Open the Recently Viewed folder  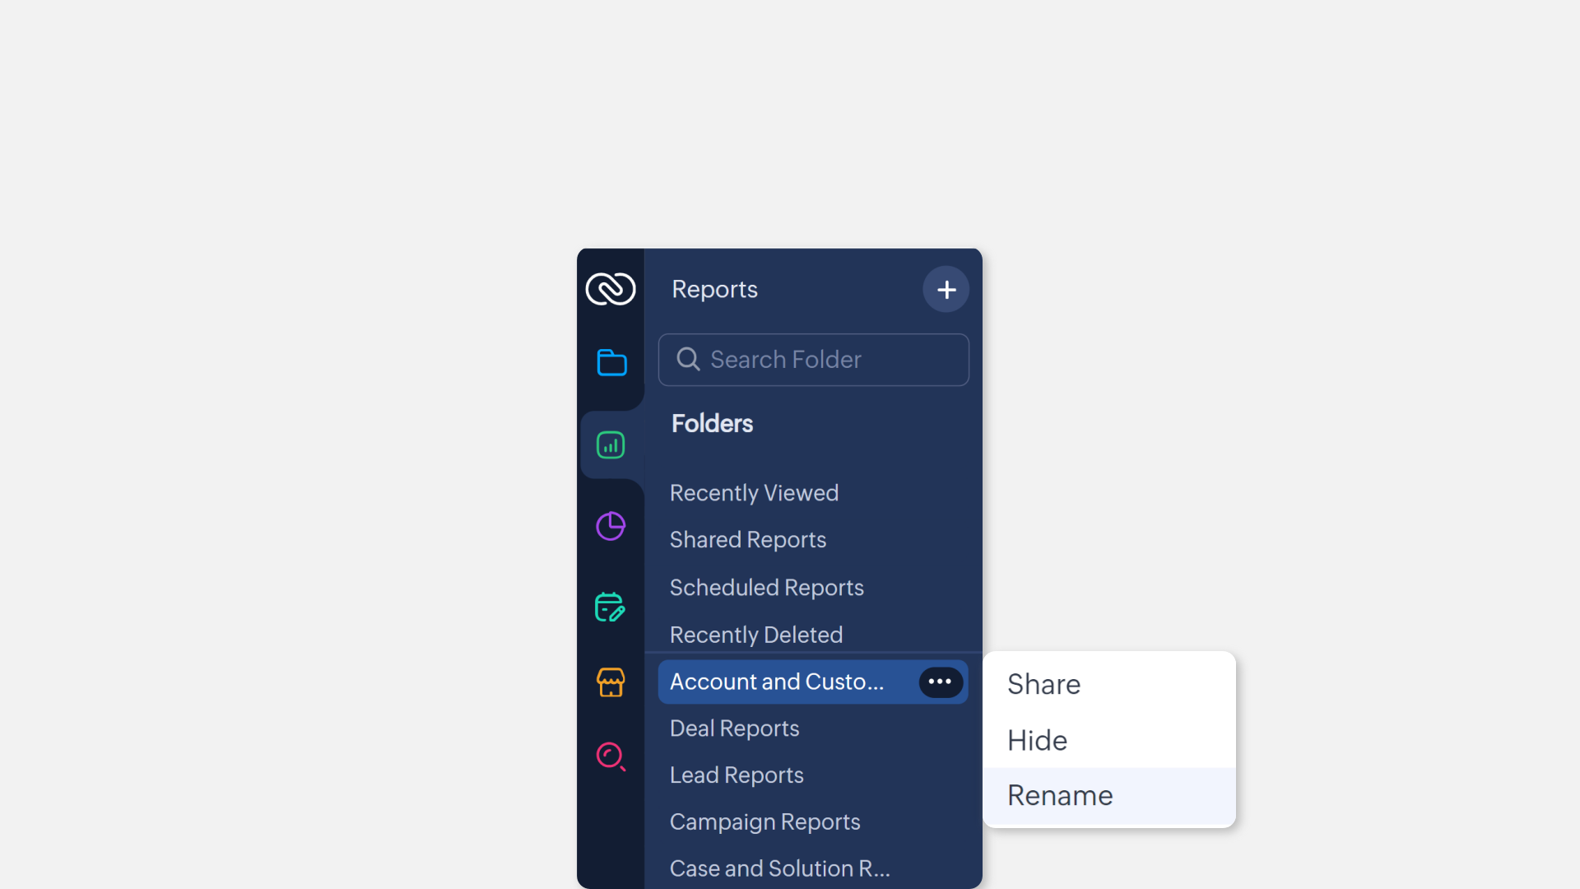click(x=755, y=492)
